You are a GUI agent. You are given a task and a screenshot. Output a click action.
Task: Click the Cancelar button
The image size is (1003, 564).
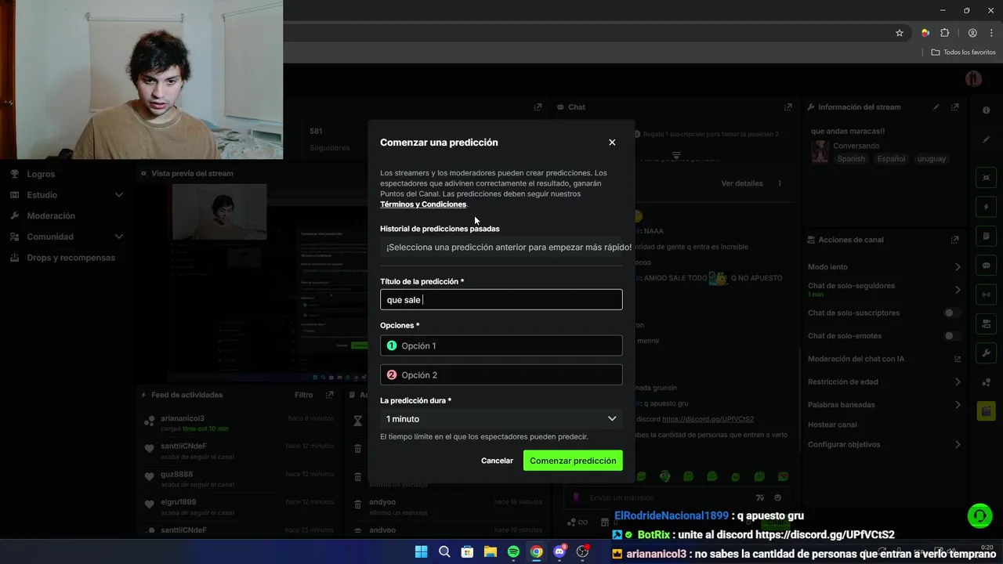(x=497, y=461)
